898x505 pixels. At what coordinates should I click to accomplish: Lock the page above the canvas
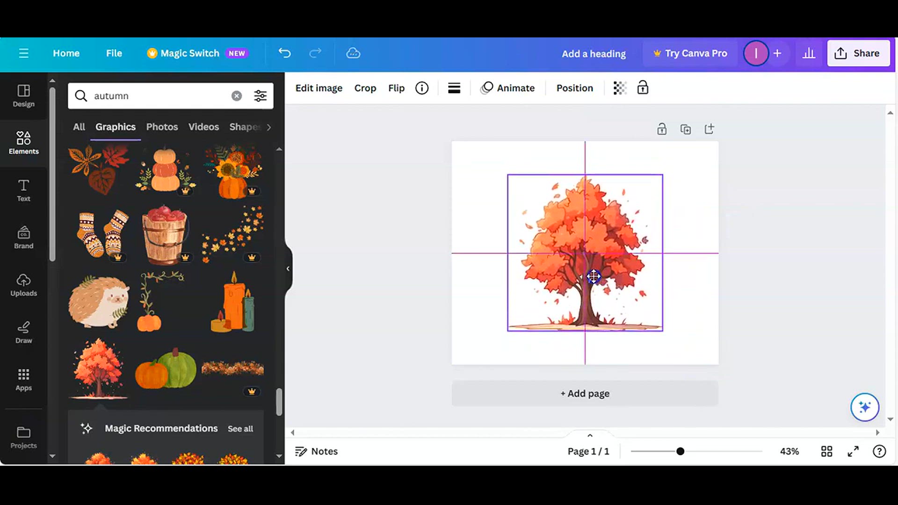point(661,129)
